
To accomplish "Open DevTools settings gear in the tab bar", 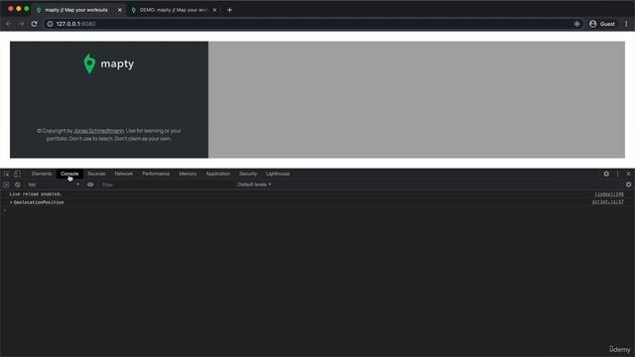I will pyautogui.click(x=606, y=174).
